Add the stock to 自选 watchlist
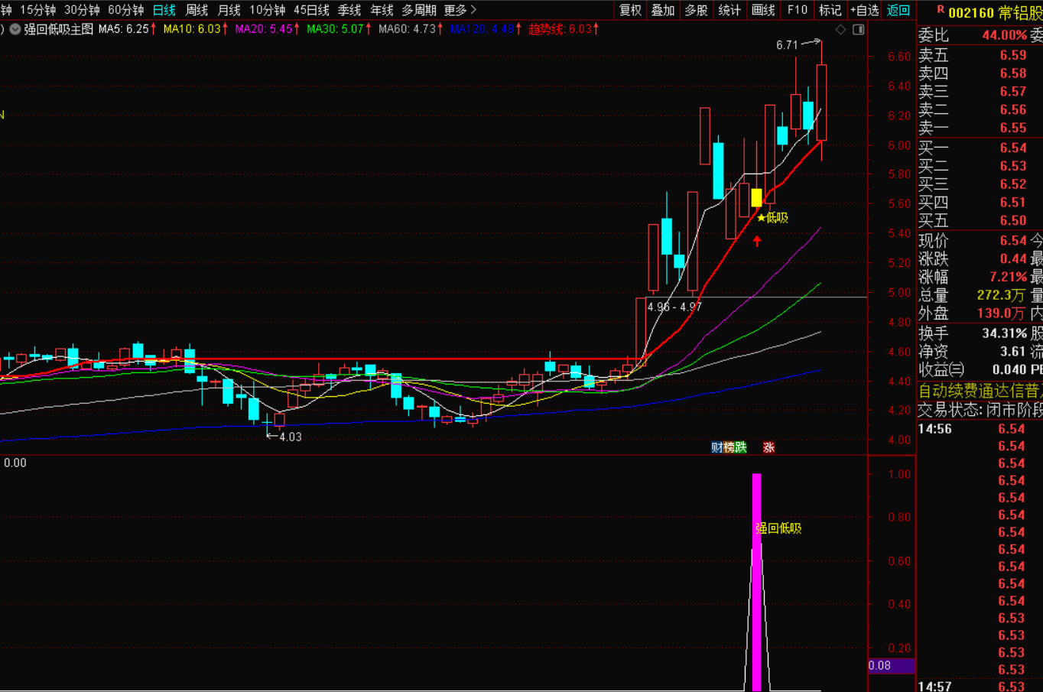1043x692 pixels. point(864,10)
